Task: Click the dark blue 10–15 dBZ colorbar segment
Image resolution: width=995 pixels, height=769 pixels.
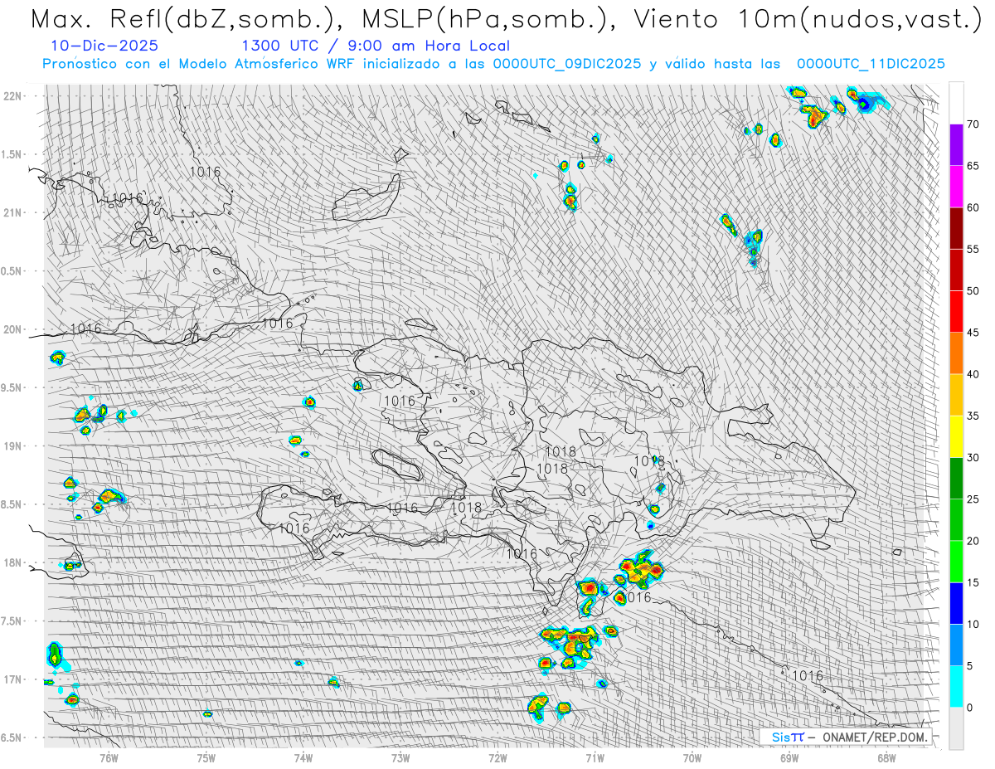Action: tap(956, 603)
